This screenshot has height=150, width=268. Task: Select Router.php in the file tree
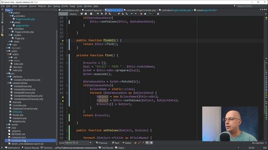18,115
